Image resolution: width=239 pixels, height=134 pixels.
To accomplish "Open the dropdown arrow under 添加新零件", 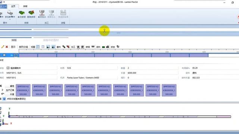I will coord(10,19).
